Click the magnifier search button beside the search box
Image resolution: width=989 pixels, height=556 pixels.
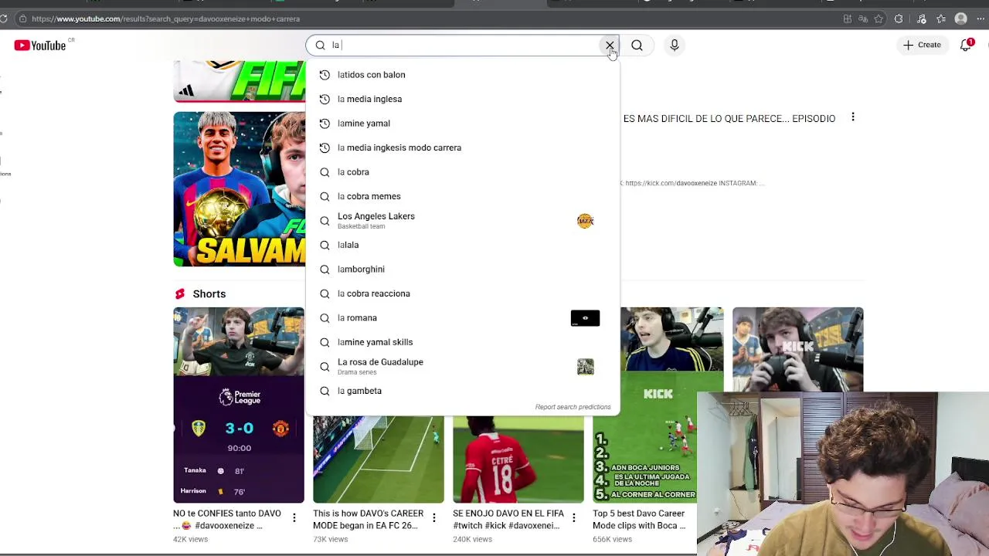(637, 46)
